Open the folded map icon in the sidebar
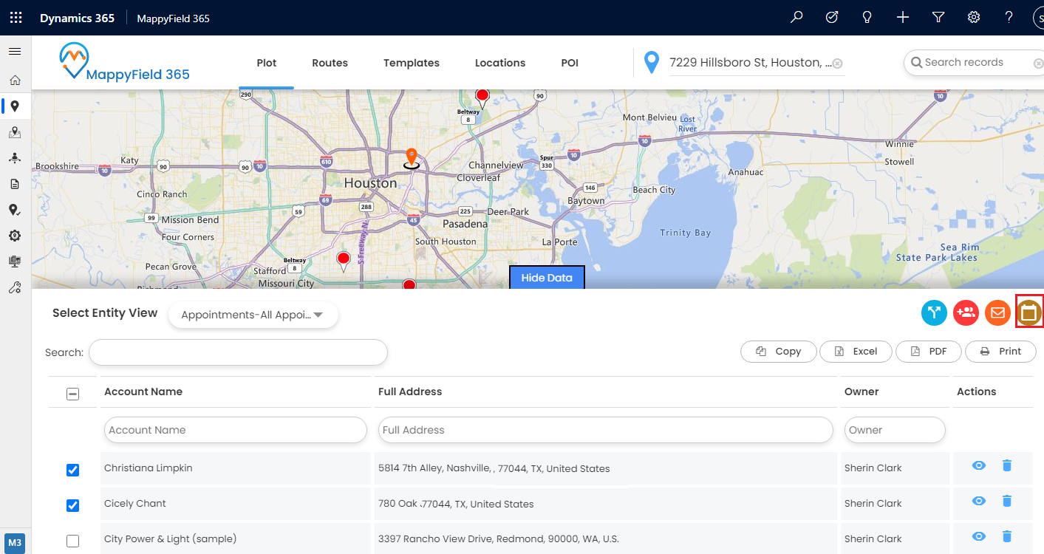Image resolution: width=1044 pixels, height=554 pixels. [15, 132]
